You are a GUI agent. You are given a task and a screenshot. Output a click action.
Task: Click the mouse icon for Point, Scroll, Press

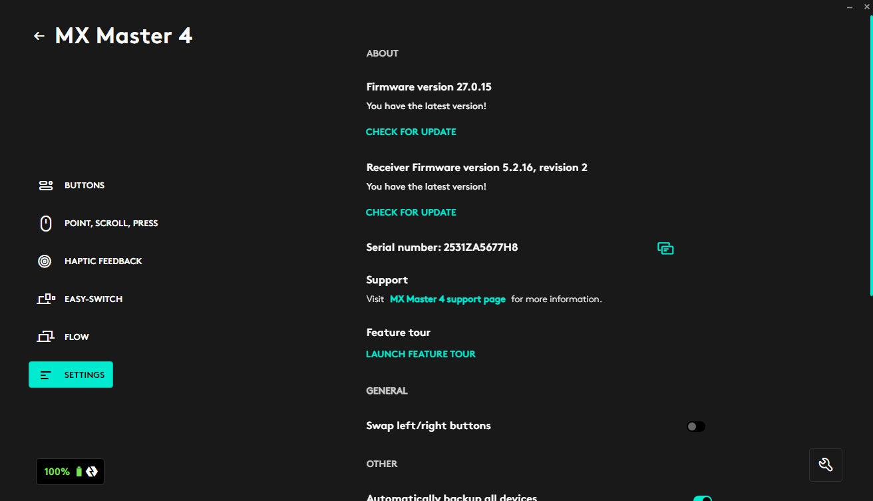pyautogui.click(x=45, y=224)
